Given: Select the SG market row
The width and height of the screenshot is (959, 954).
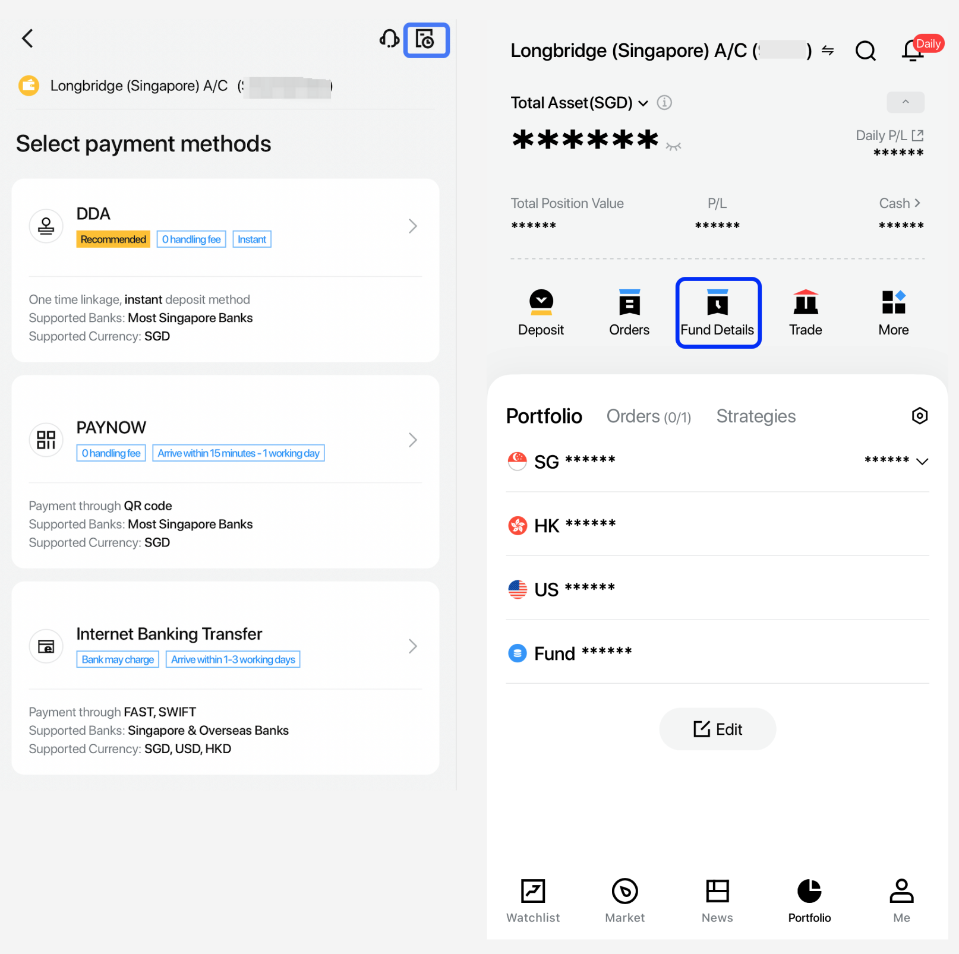Looking at the screenshot, I should (717, 461).
